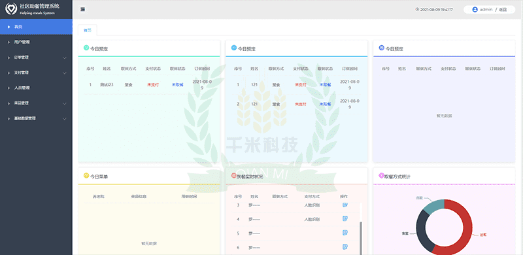Click the admin username

click(x=486, y=10)
